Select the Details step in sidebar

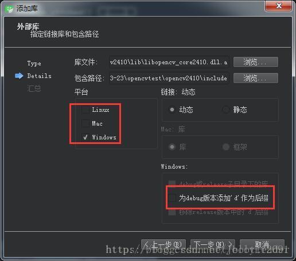(x=40, y=76)
